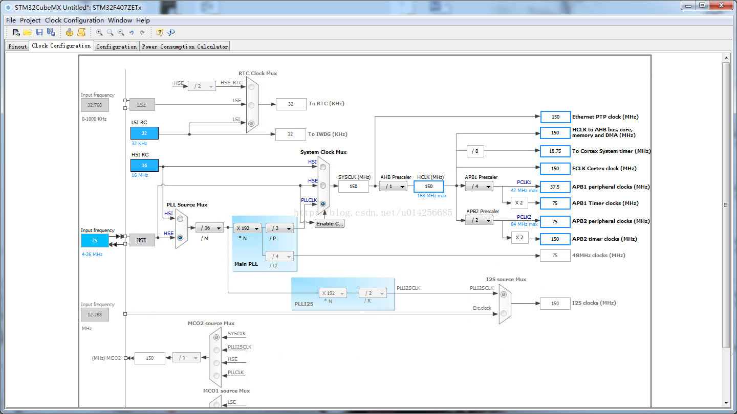The width and height of the screenshot is (737, 414).
Task: Select PLLI2SCLK in MCO2 source Mux
Action: tap(216, 350)
